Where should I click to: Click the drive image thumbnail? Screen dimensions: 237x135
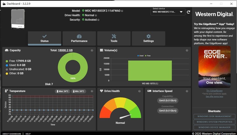click(18, 19)
